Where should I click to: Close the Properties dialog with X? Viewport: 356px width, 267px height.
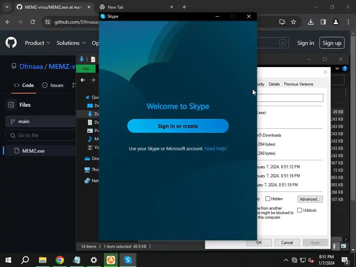(x=325, y=72)
